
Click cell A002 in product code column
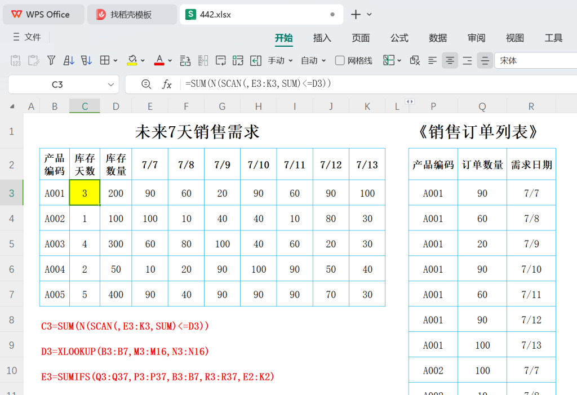(55, 219)
